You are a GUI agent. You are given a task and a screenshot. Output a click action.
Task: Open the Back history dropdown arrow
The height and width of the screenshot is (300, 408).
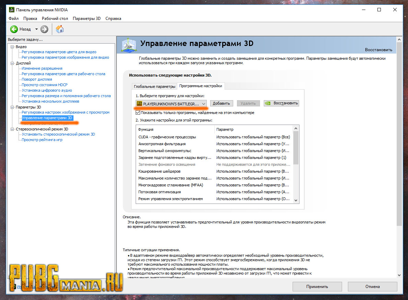[x=36, y=29]
